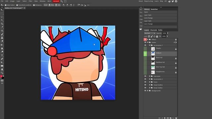
Task: Select the Blur tool
Action: point(2,48)
